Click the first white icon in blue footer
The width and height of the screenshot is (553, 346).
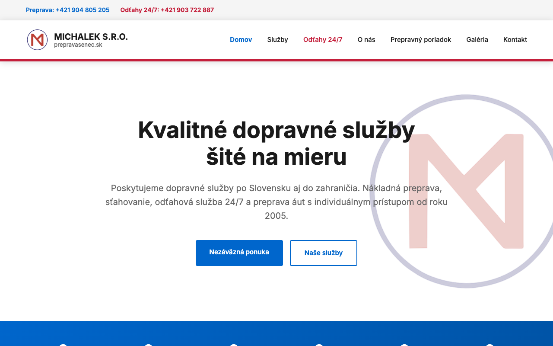click(63, 345)
